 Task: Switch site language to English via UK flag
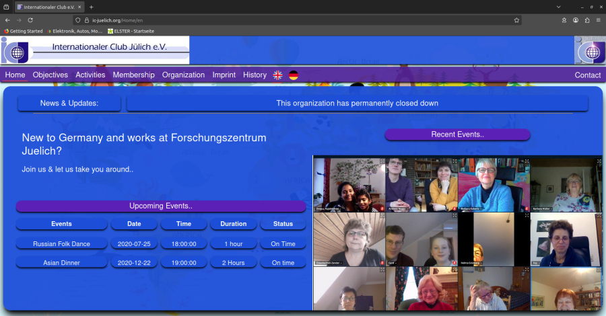coord(277,75)
